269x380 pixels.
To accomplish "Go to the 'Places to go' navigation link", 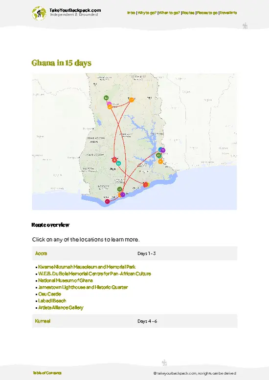I will (x=207, y=13).
